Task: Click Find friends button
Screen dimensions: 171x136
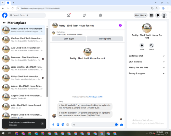Action: [141, 15]
